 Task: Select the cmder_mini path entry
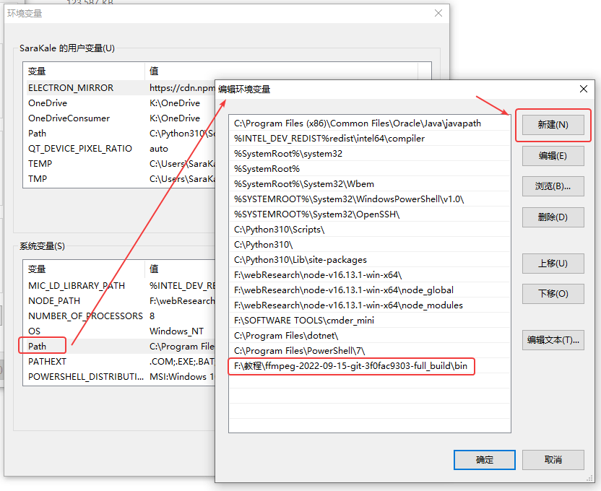click(x=304, y=321)
